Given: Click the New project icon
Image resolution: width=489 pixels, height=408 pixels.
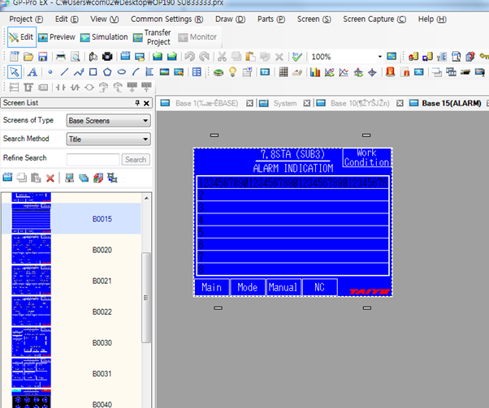Looking at the screenshot, I should pyautogui.click(x=15, y=56).
